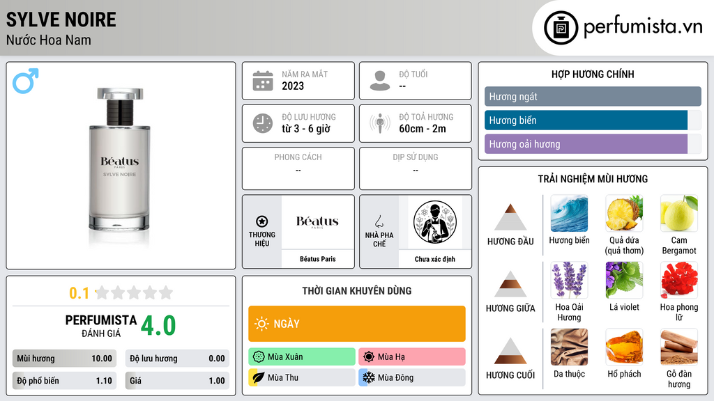Image resolution: width=714 pixels, height=401 pixels.
Task: Click the Cam Bergamot note image
Action: (679, 214)
